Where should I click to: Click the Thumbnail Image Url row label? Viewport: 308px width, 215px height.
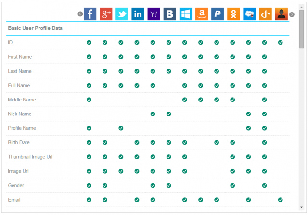click(x=30, y=157)
